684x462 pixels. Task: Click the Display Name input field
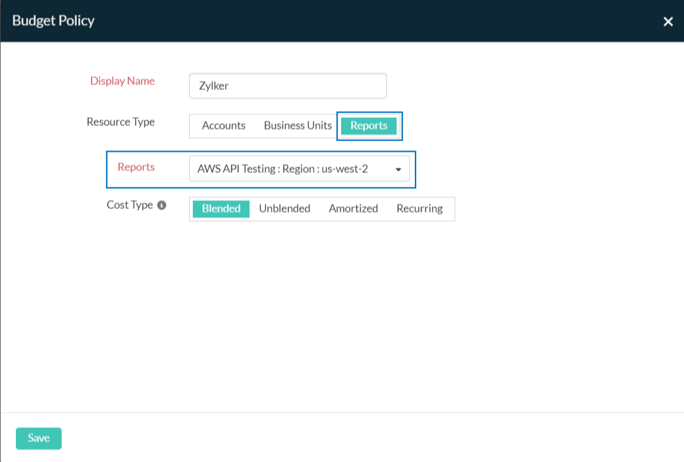(x=287, y=86)
